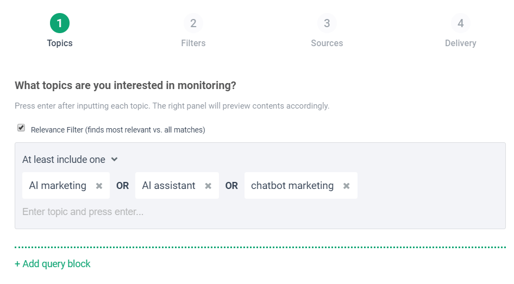Click the step 1 green circle
This screenshot has height=284, width=514.
60,23
